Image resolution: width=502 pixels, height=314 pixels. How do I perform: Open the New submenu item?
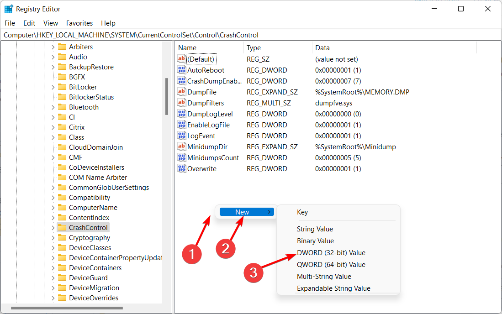pos(247,212)
